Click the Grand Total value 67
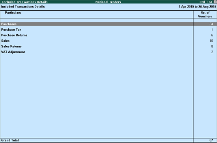Screen dimensions: 217x143 [x=211, y=140]
